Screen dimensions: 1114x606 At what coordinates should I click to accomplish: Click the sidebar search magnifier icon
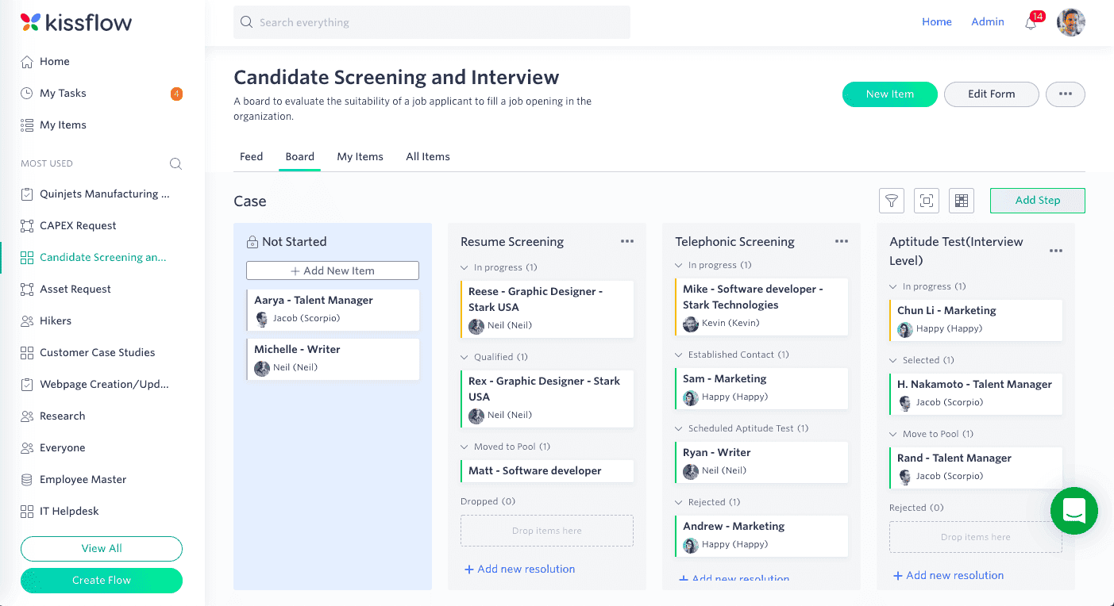pyautogui.click(x=175, y=163)
